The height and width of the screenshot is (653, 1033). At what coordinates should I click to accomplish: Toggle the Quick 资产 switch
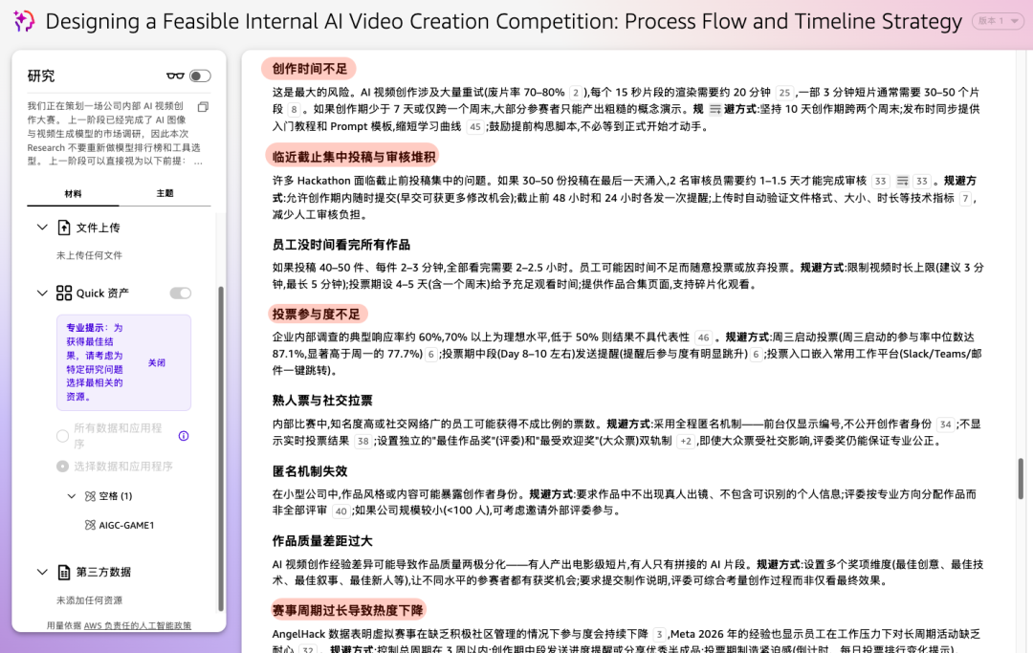pos(181,293)
